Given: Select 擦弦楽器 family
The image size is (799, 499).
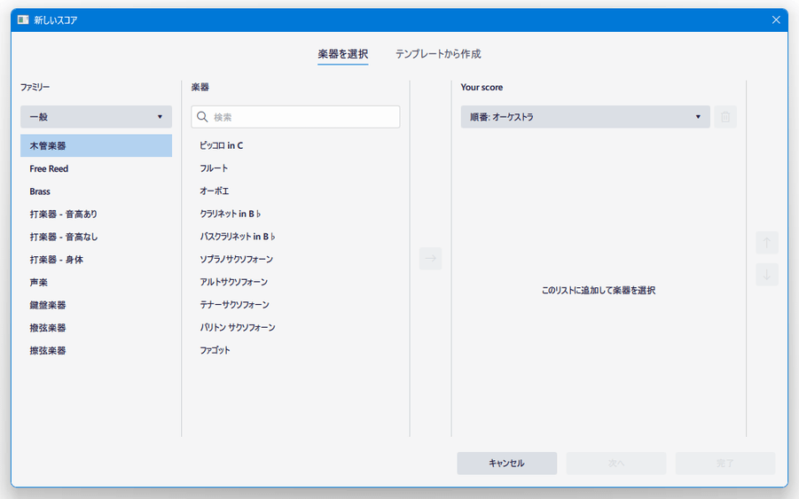Looking at the screenshot, I should coord(97,351).
